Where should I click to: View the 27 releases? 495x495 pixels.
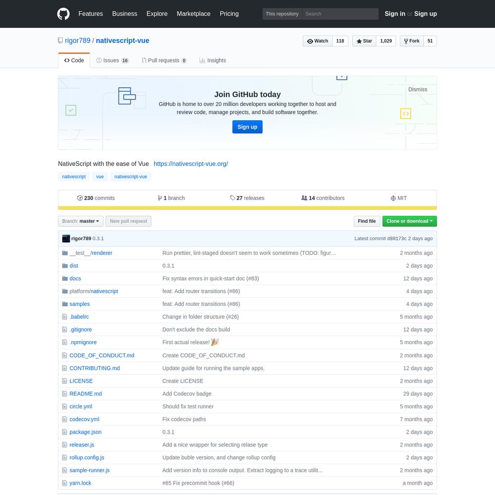pyautogui.click(x=247, y=198)
